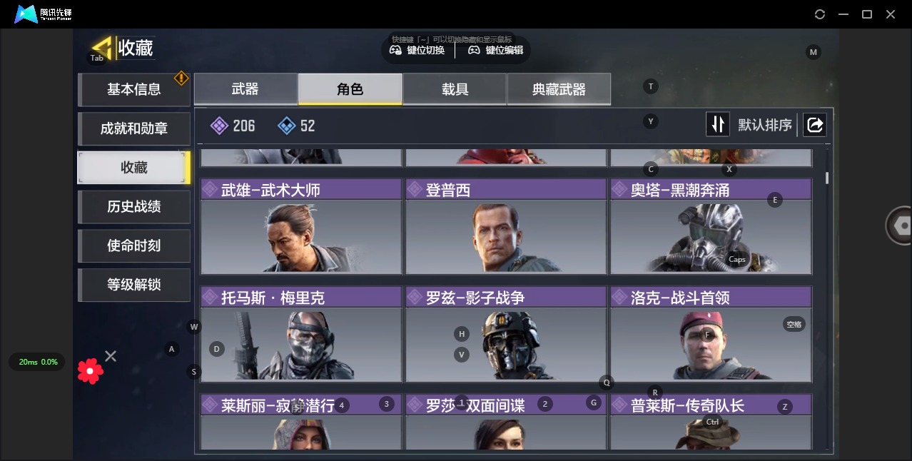Switch to the 载具 tab

coord(455,89)
